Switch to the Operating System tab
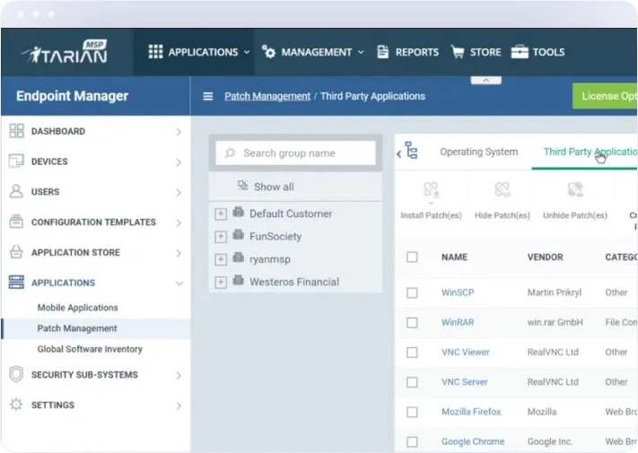This screenshot has height=453, width=638. point(479,152)
